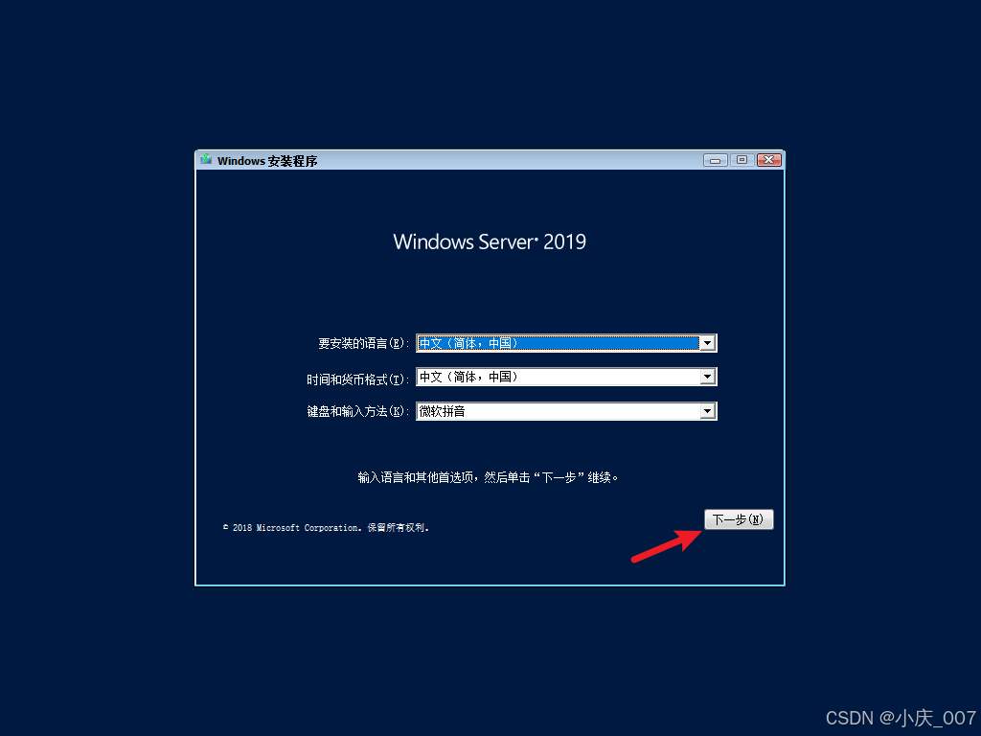Open the 时间和货币格式 dropdown arrow
The width and height of the screenshot is (981, 736).
pos(708,377)
